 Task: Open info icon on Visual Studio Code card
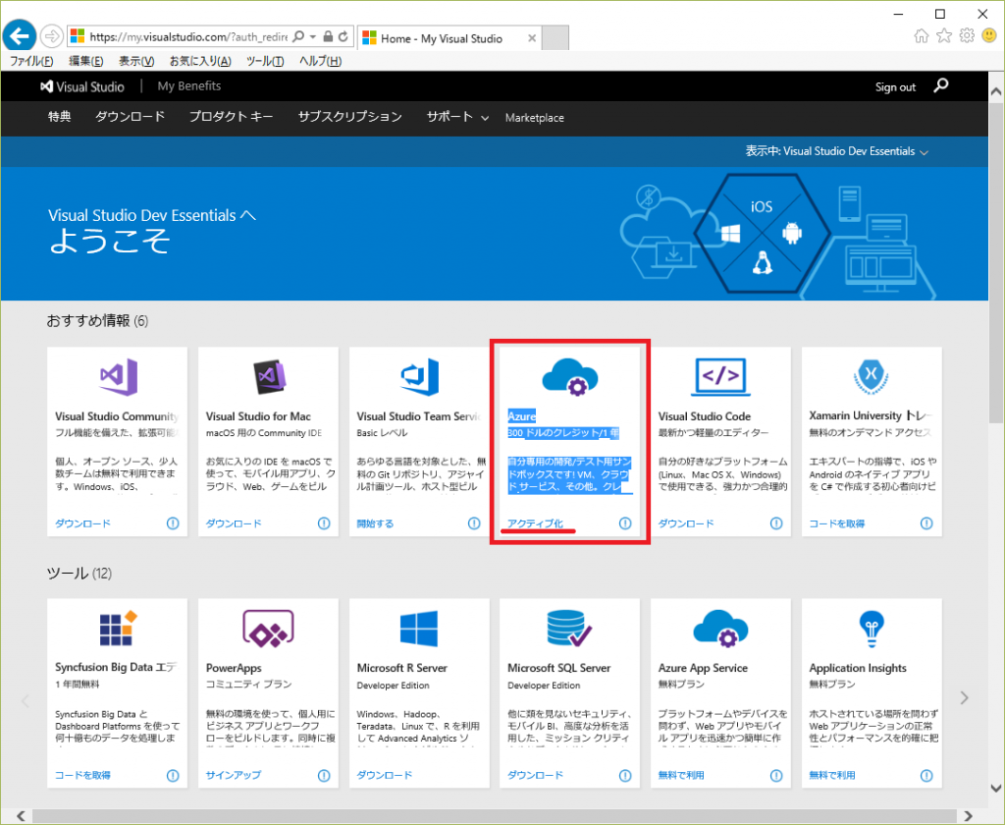[776, 522]
